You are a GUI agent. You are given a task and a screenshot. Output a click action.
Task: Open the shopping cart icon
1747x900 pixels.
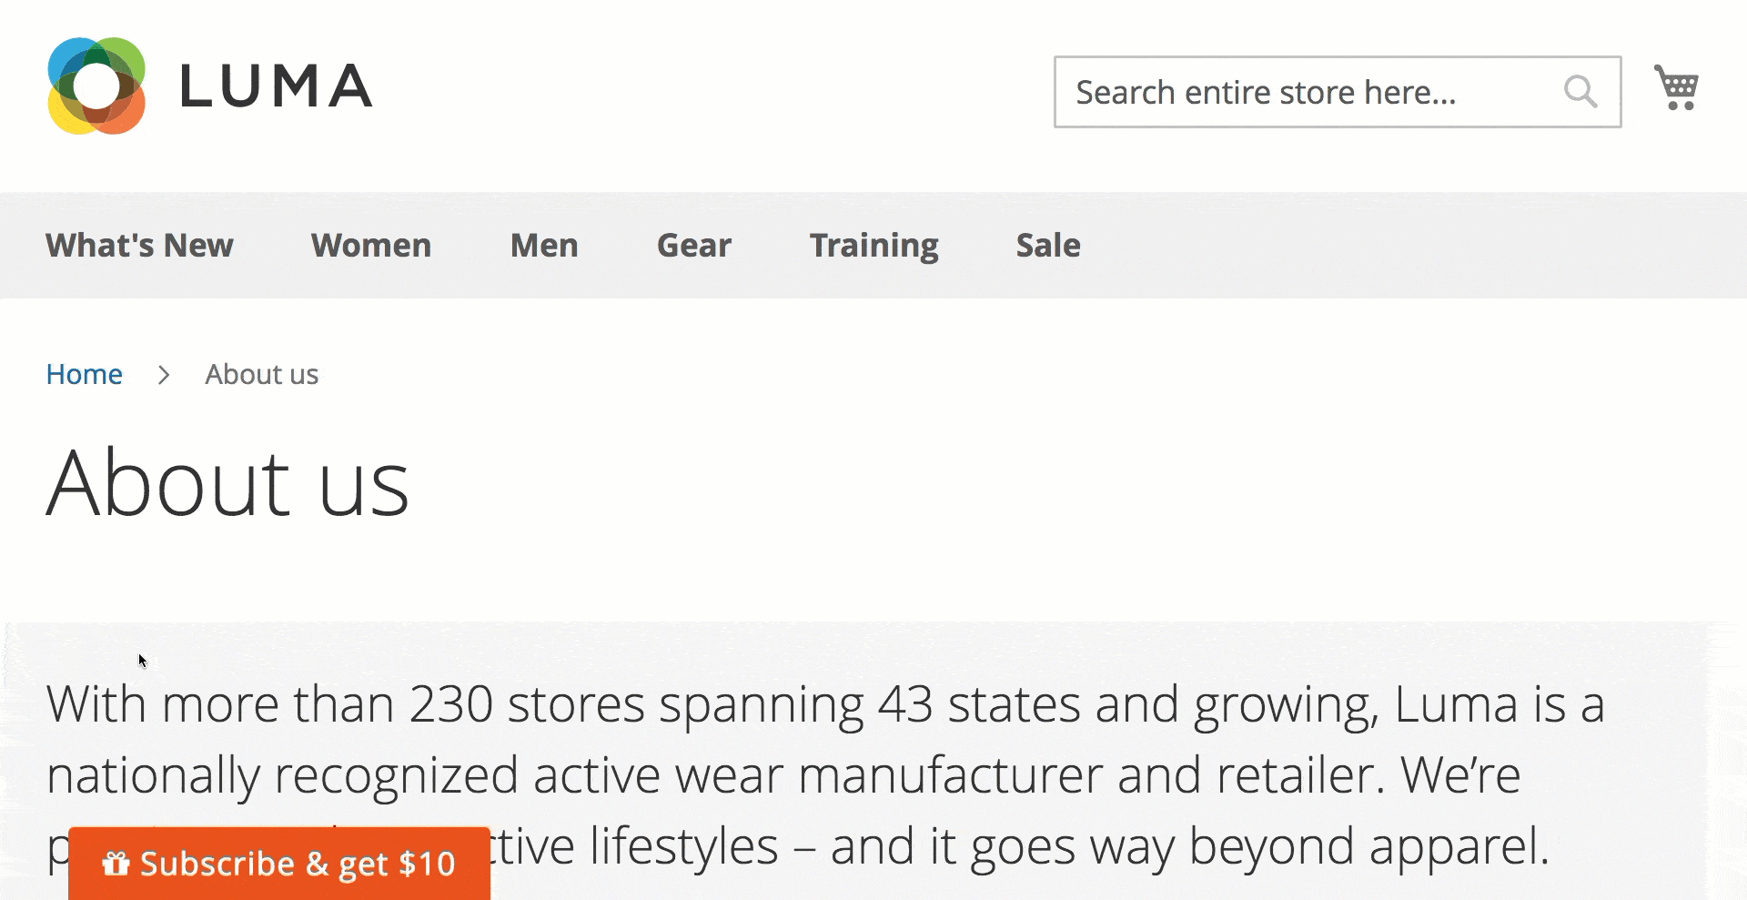click(1676, 87)
